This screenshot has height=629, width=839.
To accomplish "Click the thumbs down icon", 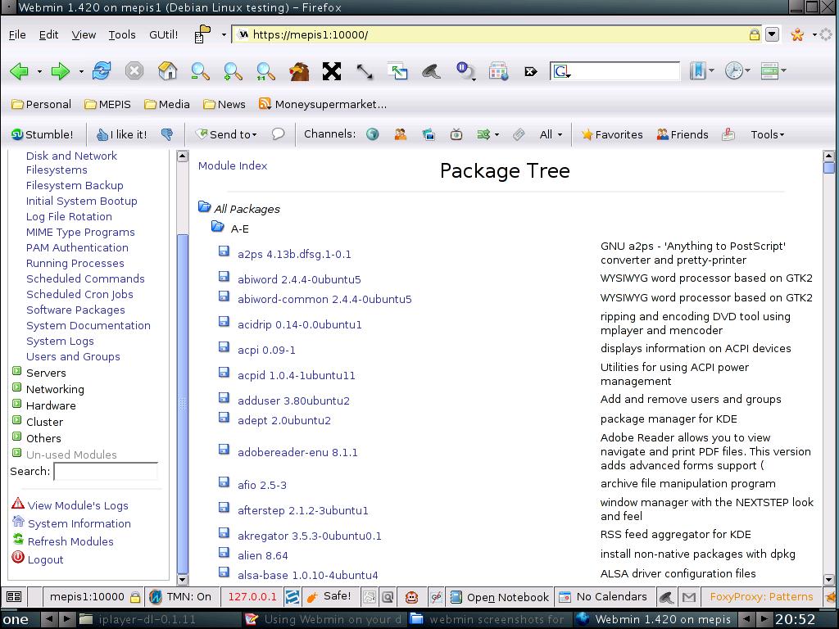I will [x=167, y=134].
